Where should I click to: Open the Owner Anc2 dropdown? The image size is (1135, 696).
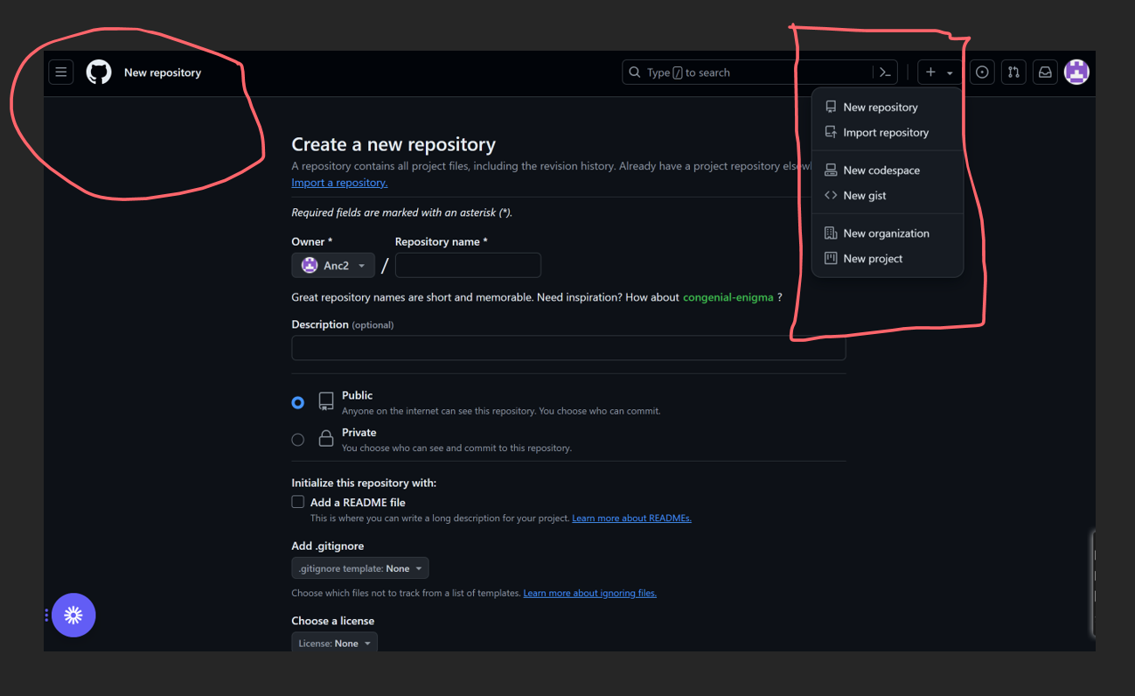tap(333, 266)
